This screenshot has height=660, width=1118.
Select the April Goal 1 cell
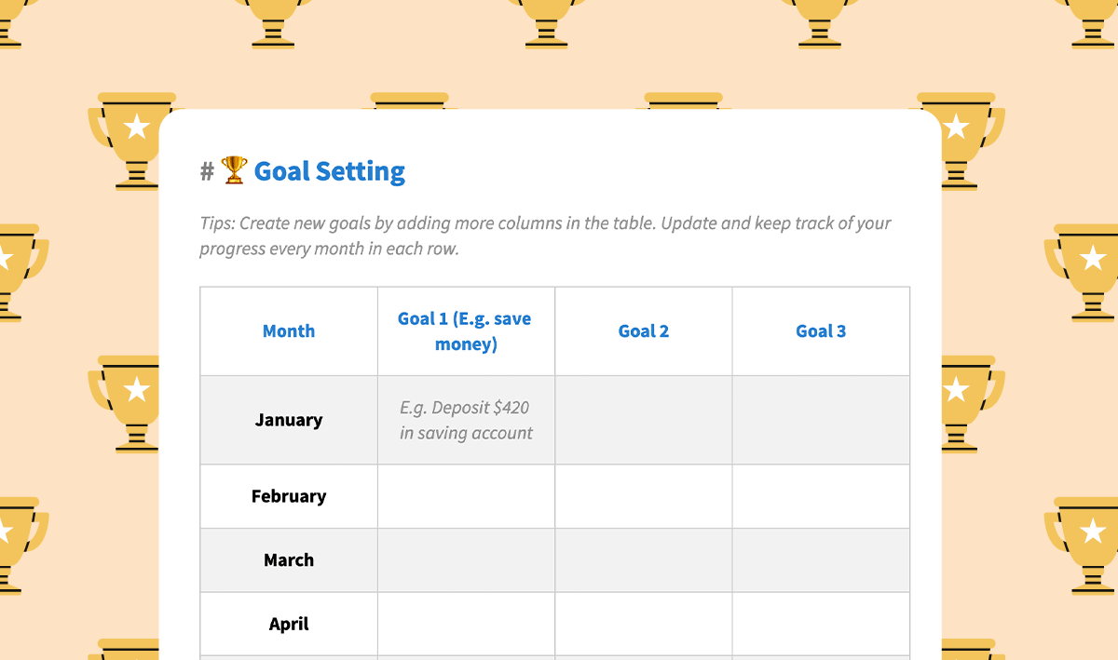pyautogui.click(x=466, y=624)
